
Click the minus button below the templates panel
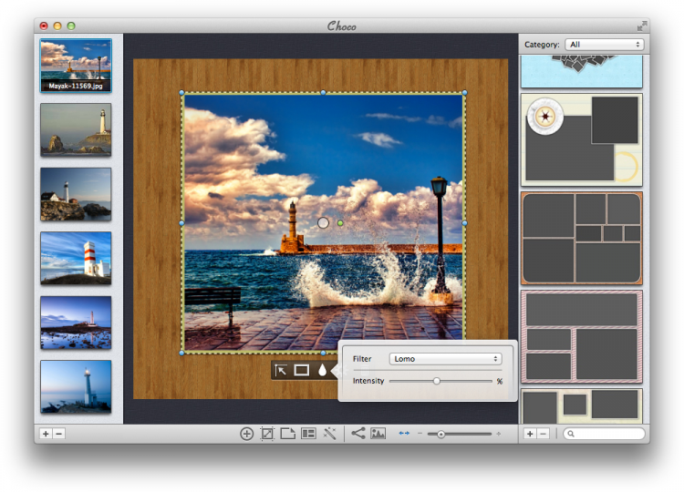coord(543,434)
